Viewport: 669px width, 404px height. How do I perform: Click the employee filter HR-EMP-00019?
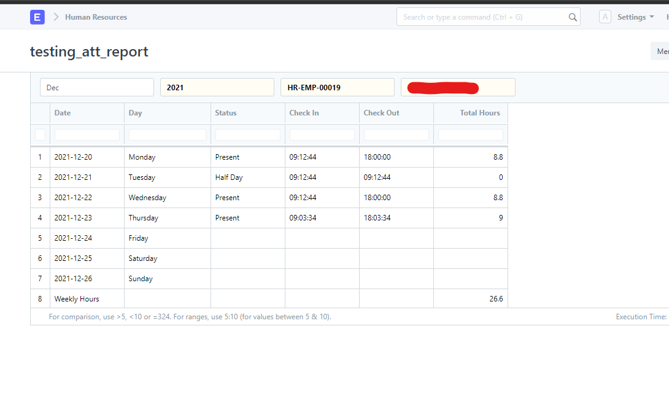(337, 87)
